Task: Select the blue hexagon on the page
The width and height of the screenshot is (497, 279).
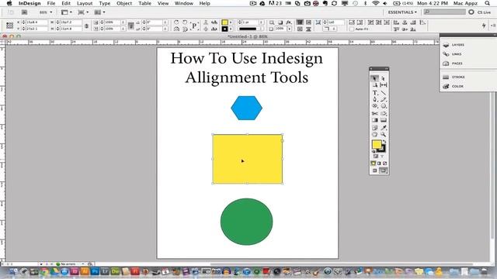Action: [247, 108]
